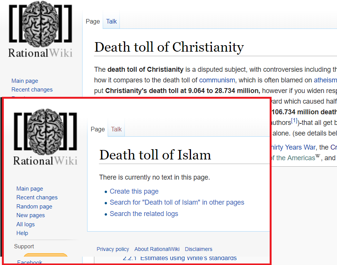
Task: Open the About RationalWiki footer link
Action: (157, 249)
